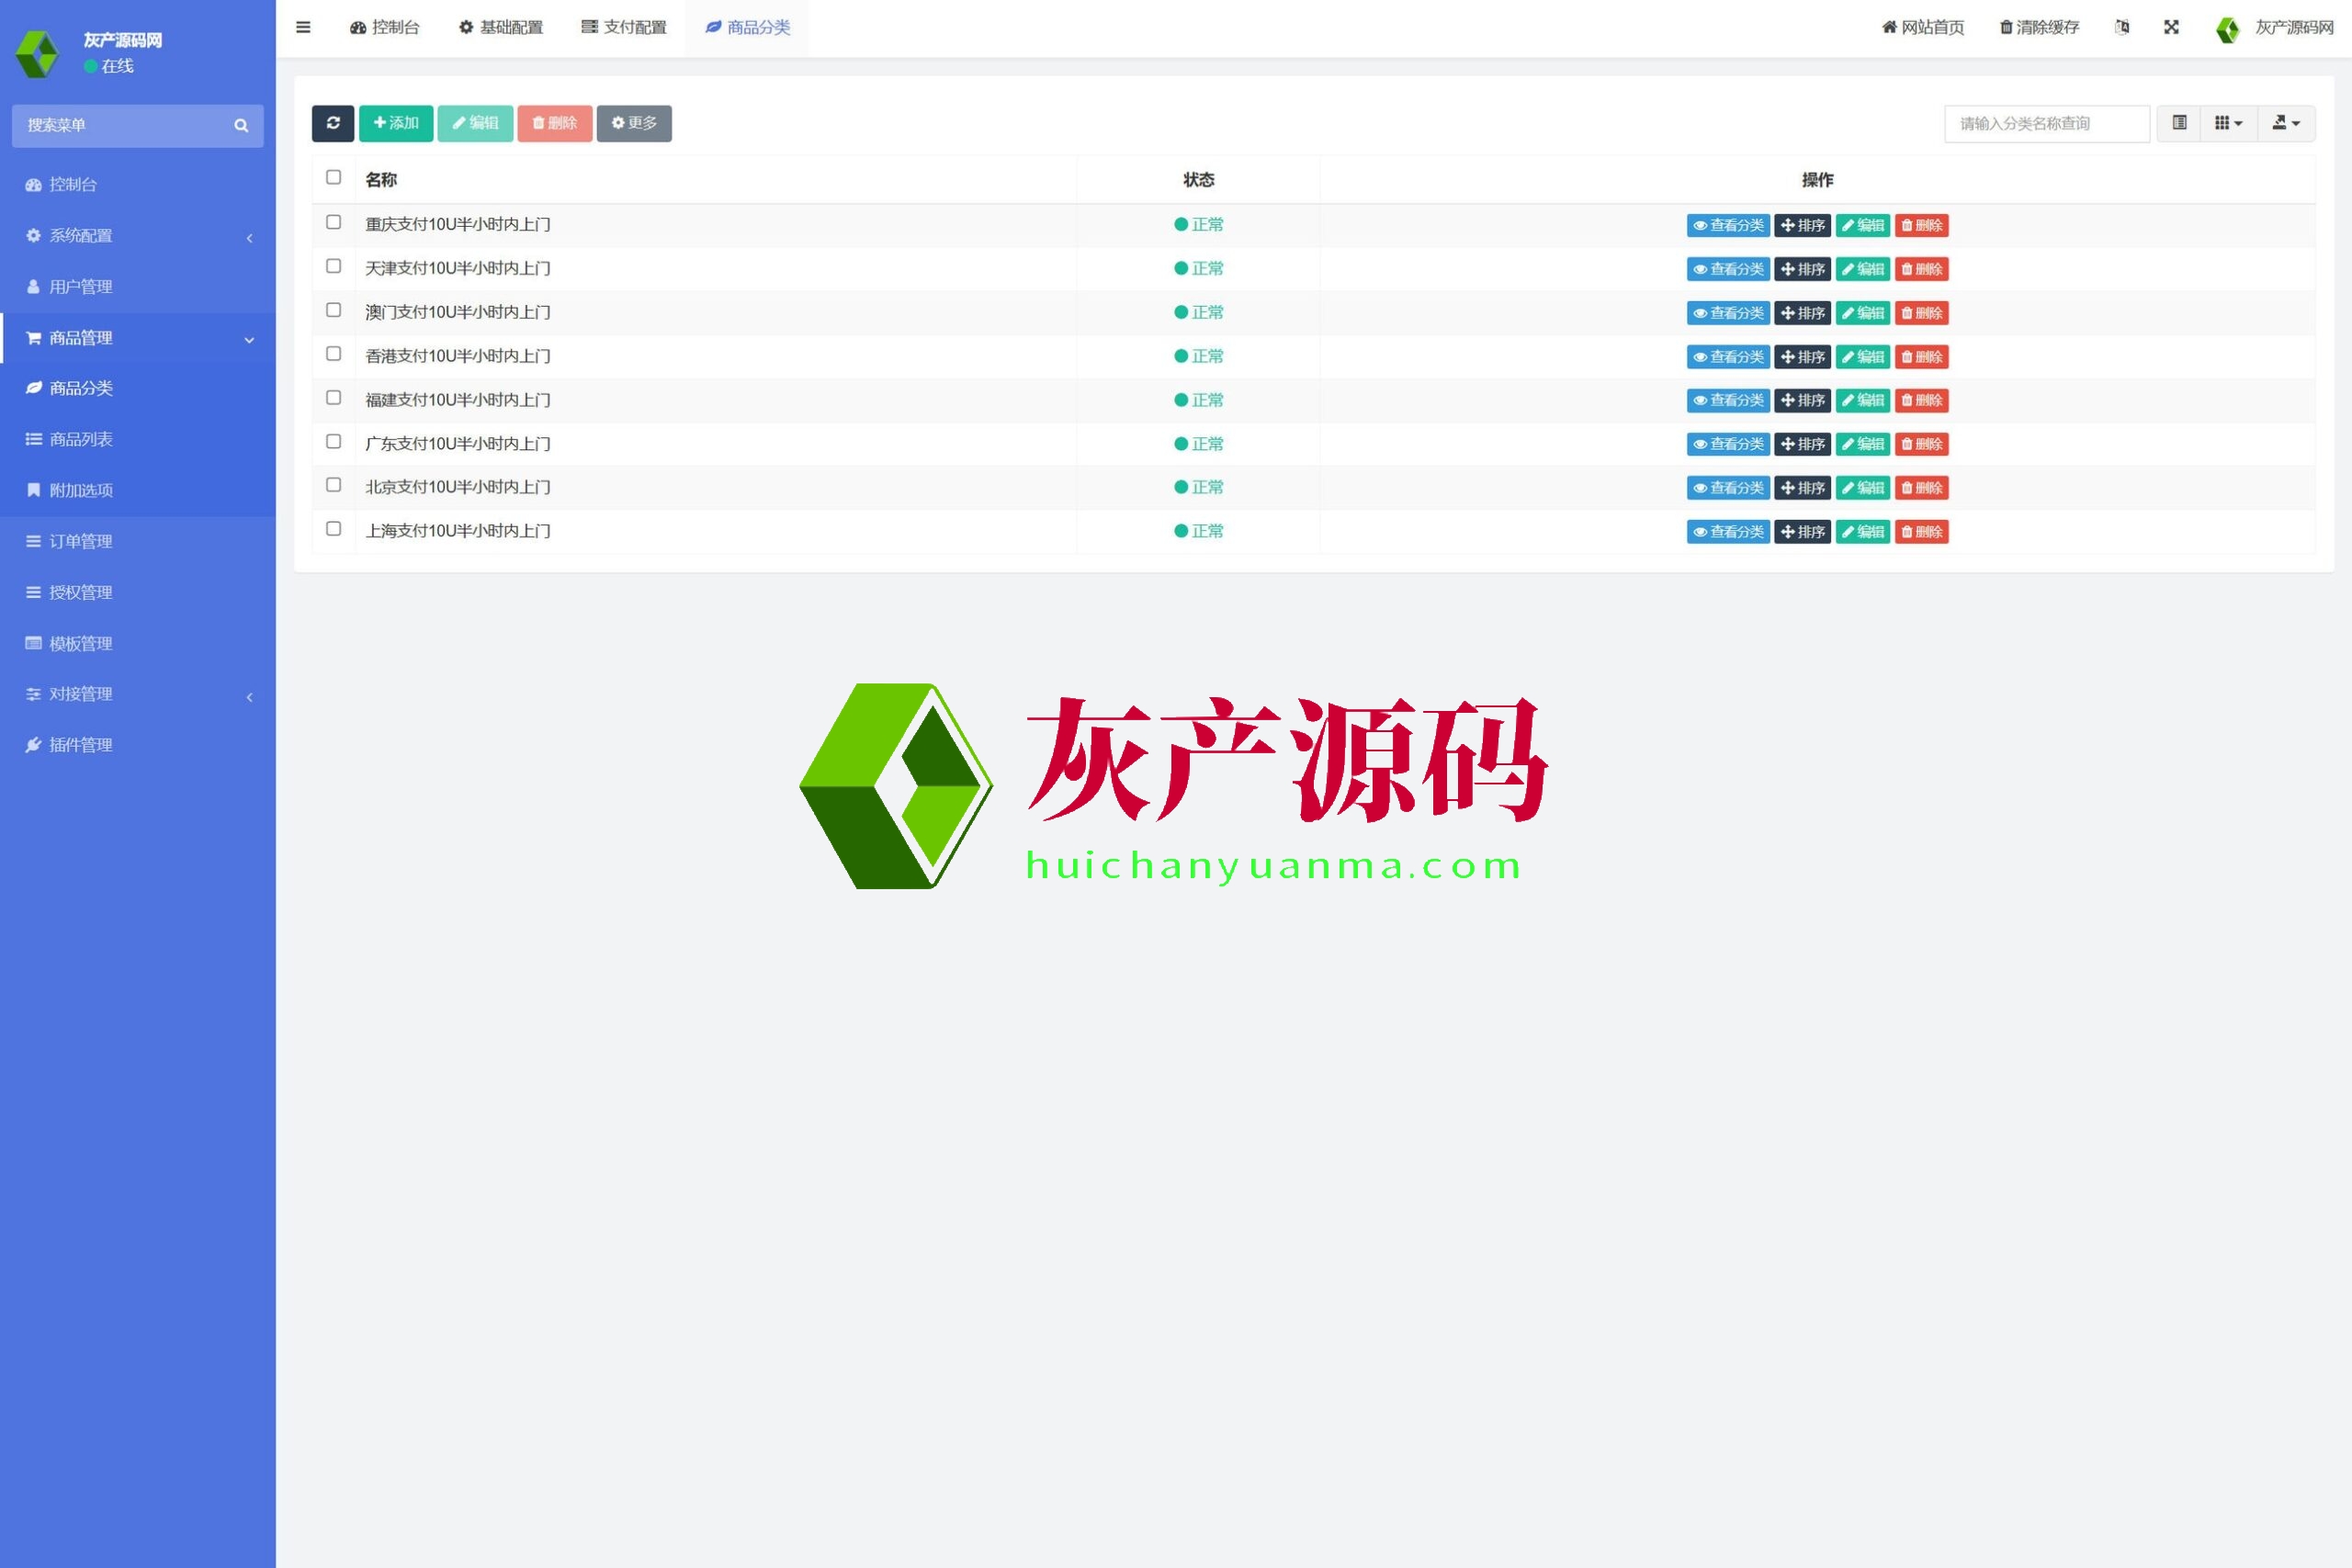Check the select-all header checkbox

pos(334,177)
